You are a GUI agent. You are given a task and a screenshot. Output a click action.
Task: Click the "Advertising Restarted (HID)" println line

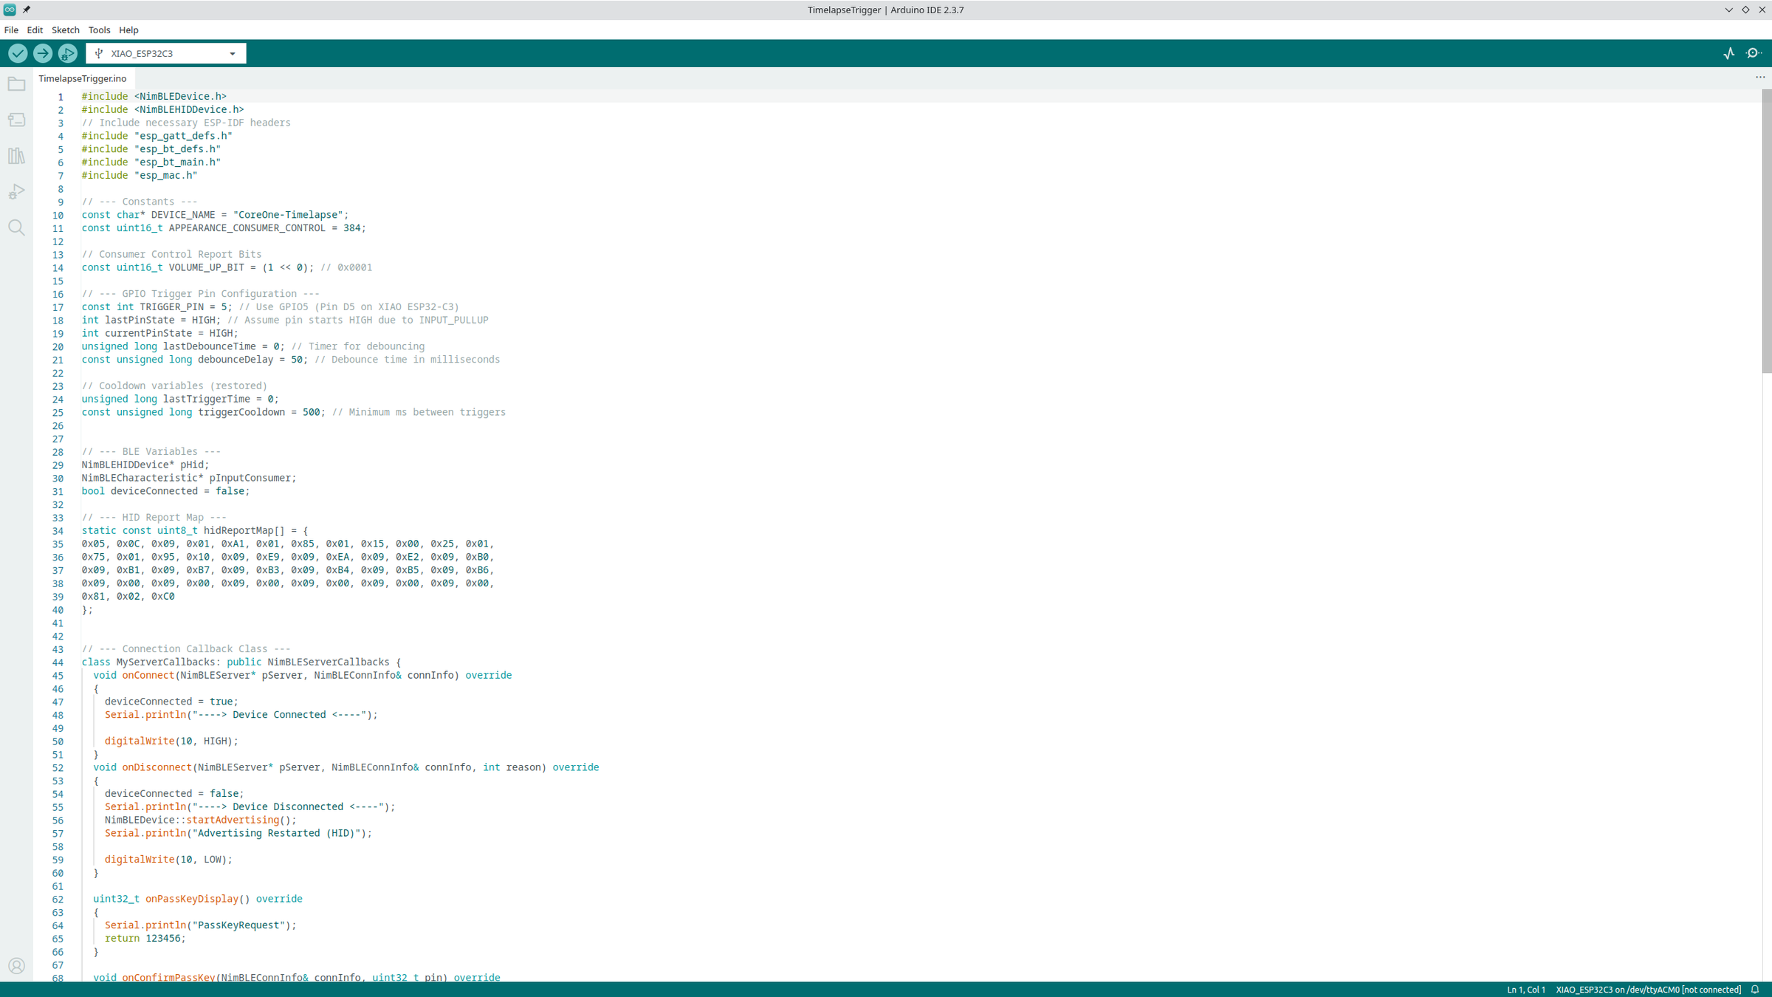(x=238, y=833)
